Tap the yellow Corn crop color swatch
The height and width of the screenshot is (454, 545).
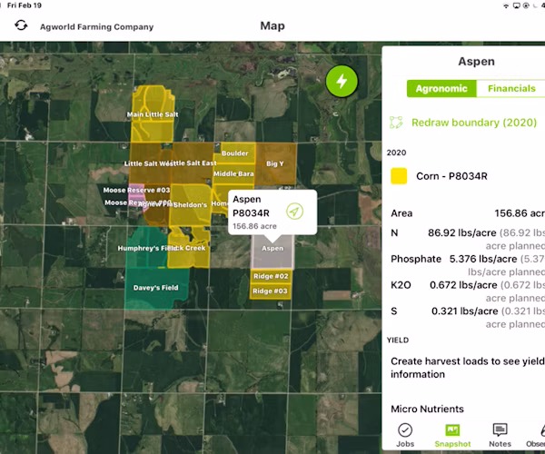pyautogui.click(x=399, y=176)
